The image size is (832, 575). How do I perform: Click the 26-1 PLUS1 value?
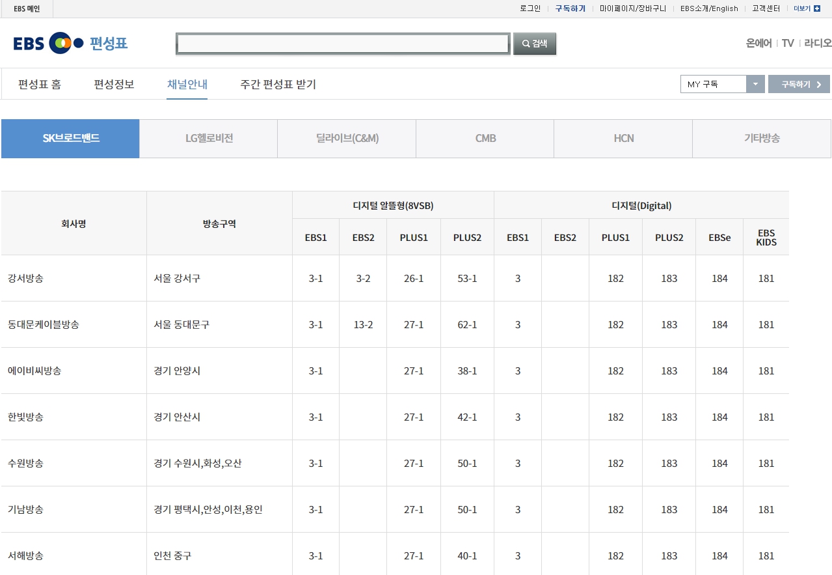(x=414, y=279)
